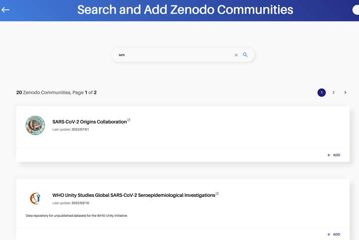Click the Last update 2022/07/01 text
The width and height of the screenshot is (359, 240).
[70, 129]
